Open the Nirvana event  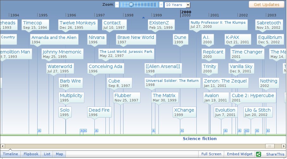(97, 40)
